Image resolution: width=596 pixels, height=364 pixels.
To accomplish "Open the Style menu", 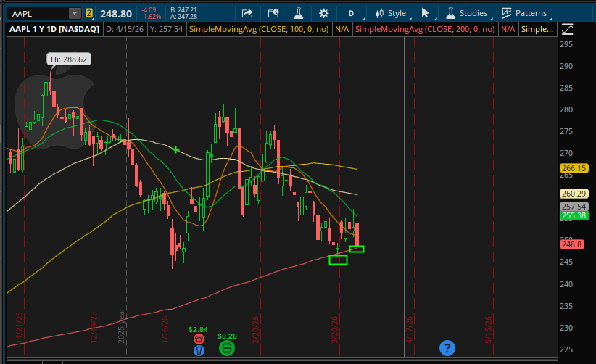I will point(391,14).
